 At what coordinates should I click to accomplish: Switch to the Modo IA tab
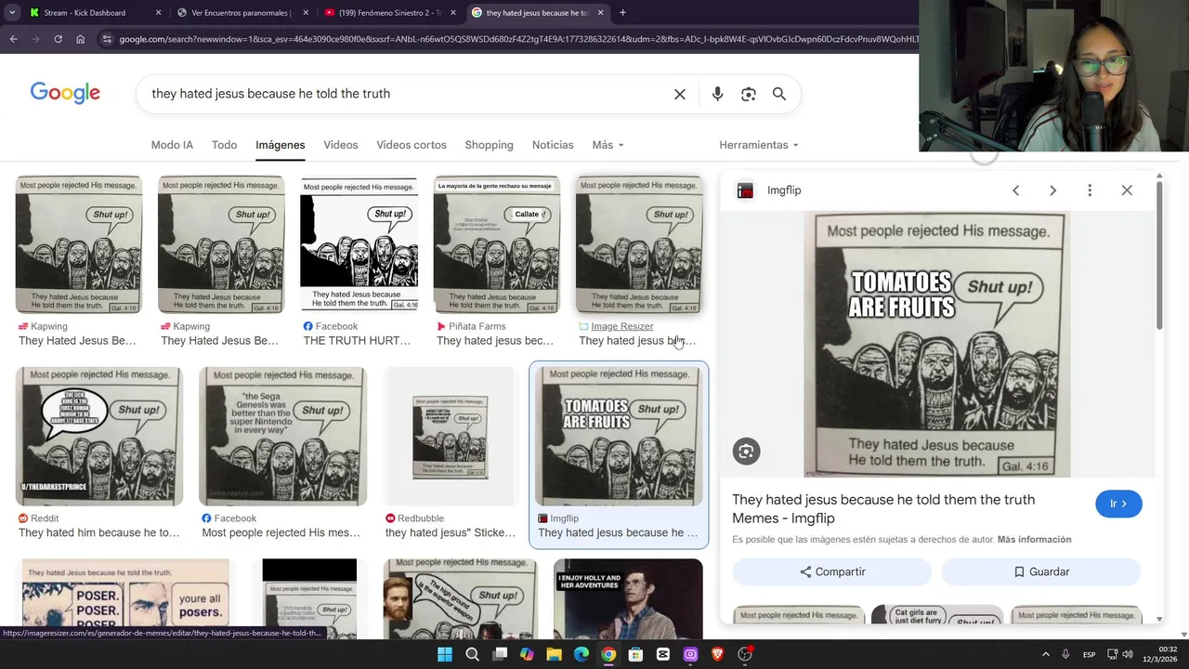coord(172,145)
